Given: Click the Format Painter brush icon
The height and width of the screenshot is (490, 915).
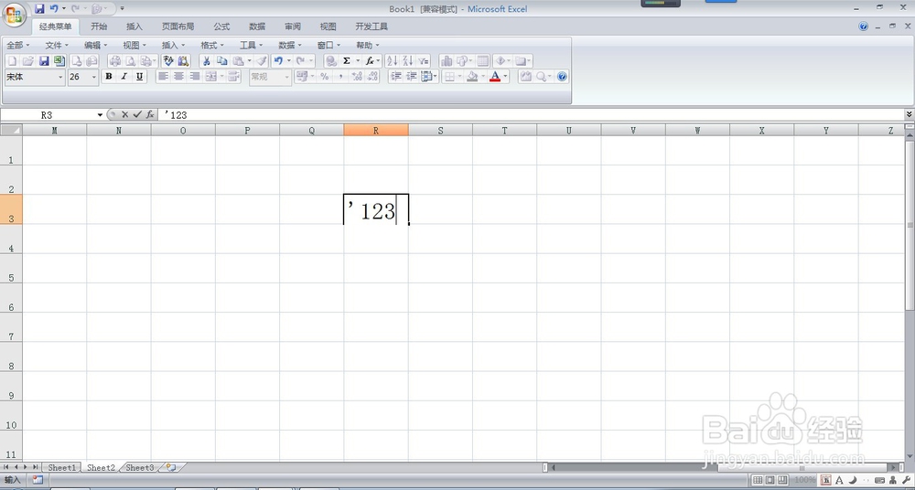Looking at the screenshot, I should point(262,60).
